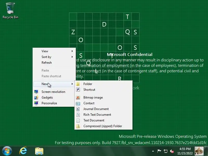Click the Journal Document icon

pos(78,109)
